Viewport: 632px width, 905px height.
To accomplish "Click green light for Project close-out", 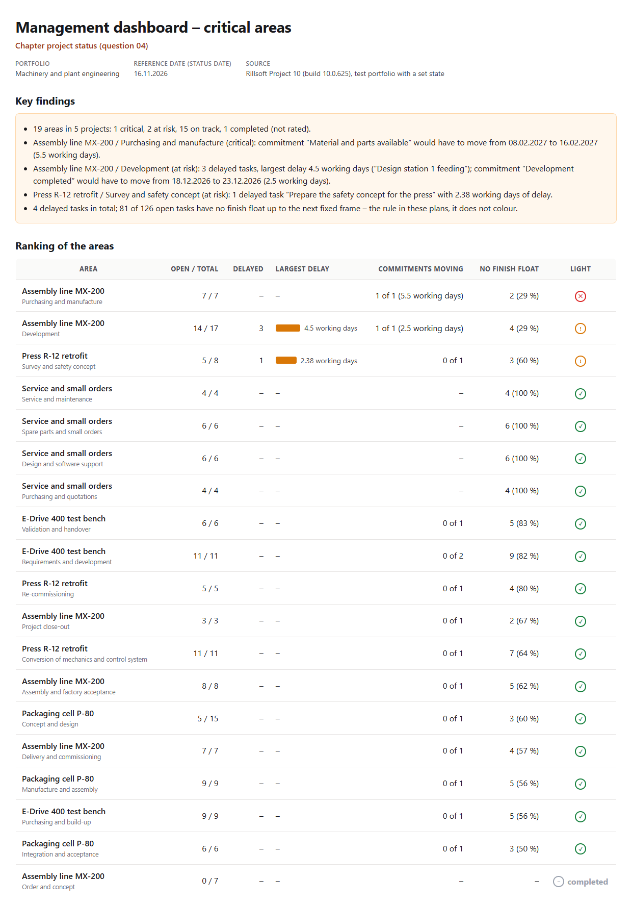I will (x=580, y=621).
